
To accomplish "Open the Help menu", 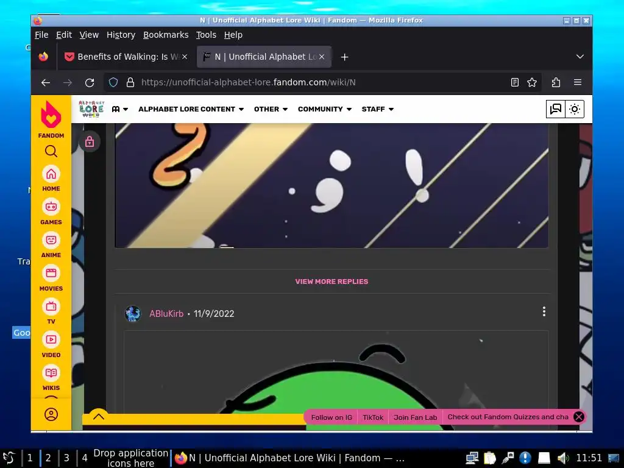I will pos(233,35).
